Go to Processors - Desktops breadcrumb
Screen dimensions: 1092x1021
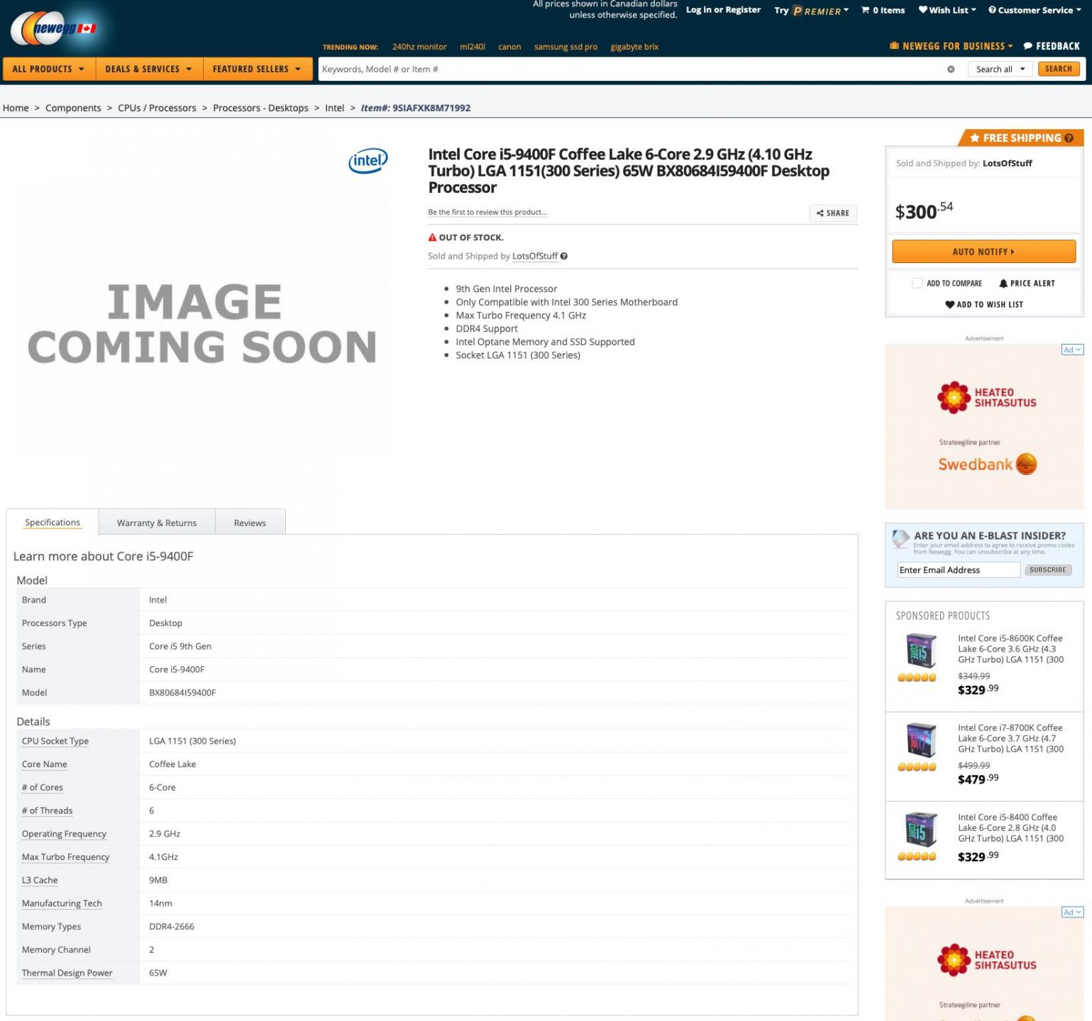coord(260,108)
